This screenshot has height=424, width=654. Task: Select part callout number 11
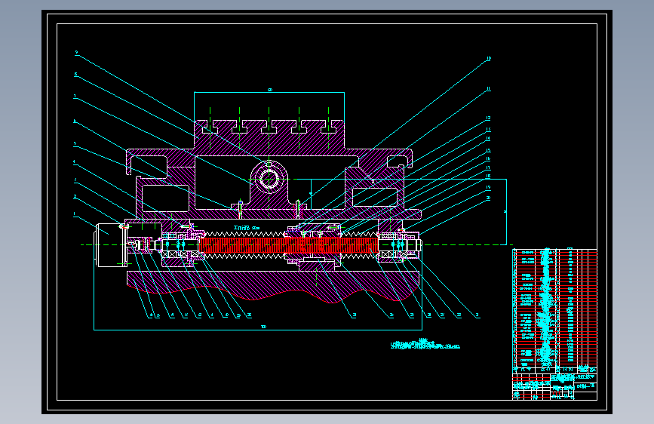tap(488, 88)
